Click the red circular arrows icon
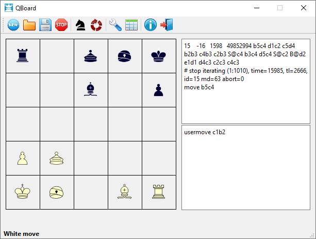Viewport: 316px width, 239px height. click(x=96, y=25)
